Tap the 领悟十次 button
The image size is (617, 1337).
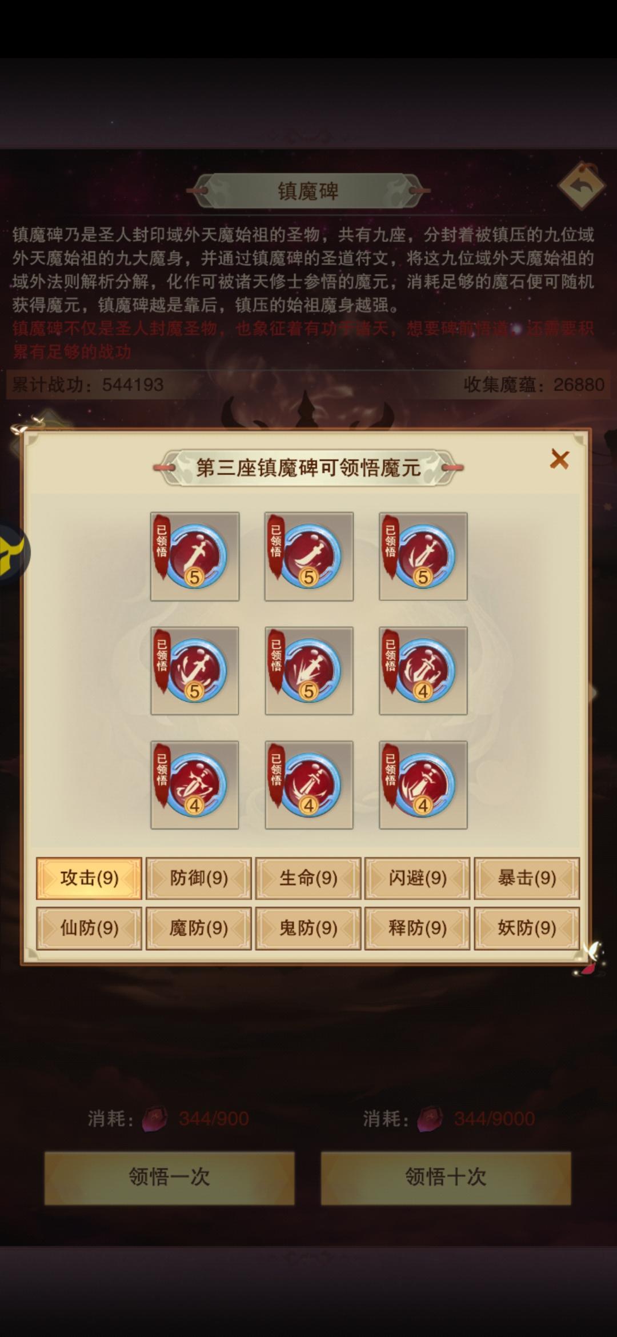click(x=446, y=1178)
